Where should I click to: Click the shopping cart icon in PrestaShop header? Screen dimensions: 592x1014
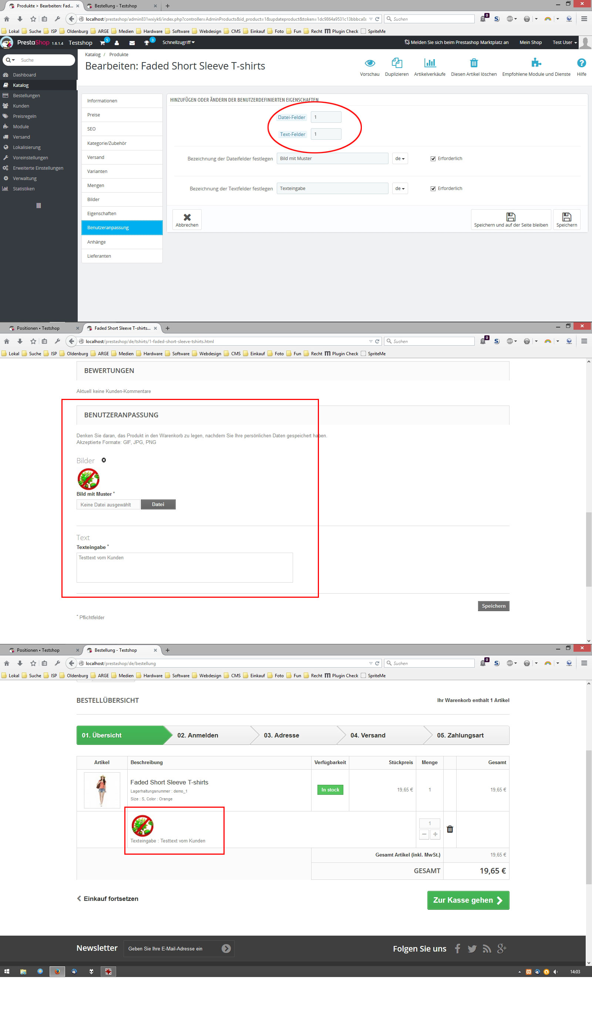102,43
